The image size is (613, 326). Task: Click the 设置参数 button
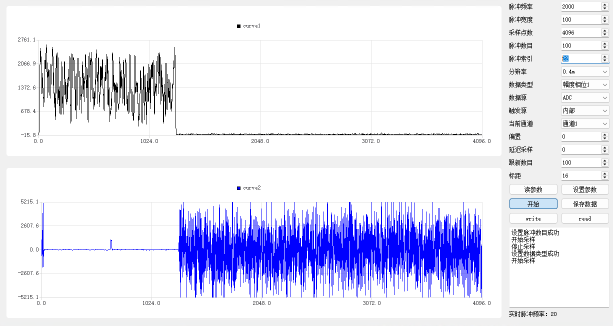tap(585, 189)
